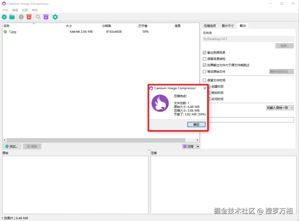This screenshot has width=299, height=221.
Task: Click the scrollbar left arrow
Action: (5, 140)
